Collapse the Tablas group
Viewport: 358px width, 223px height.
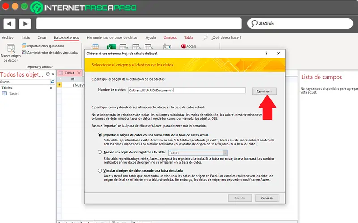pos(51,88)
